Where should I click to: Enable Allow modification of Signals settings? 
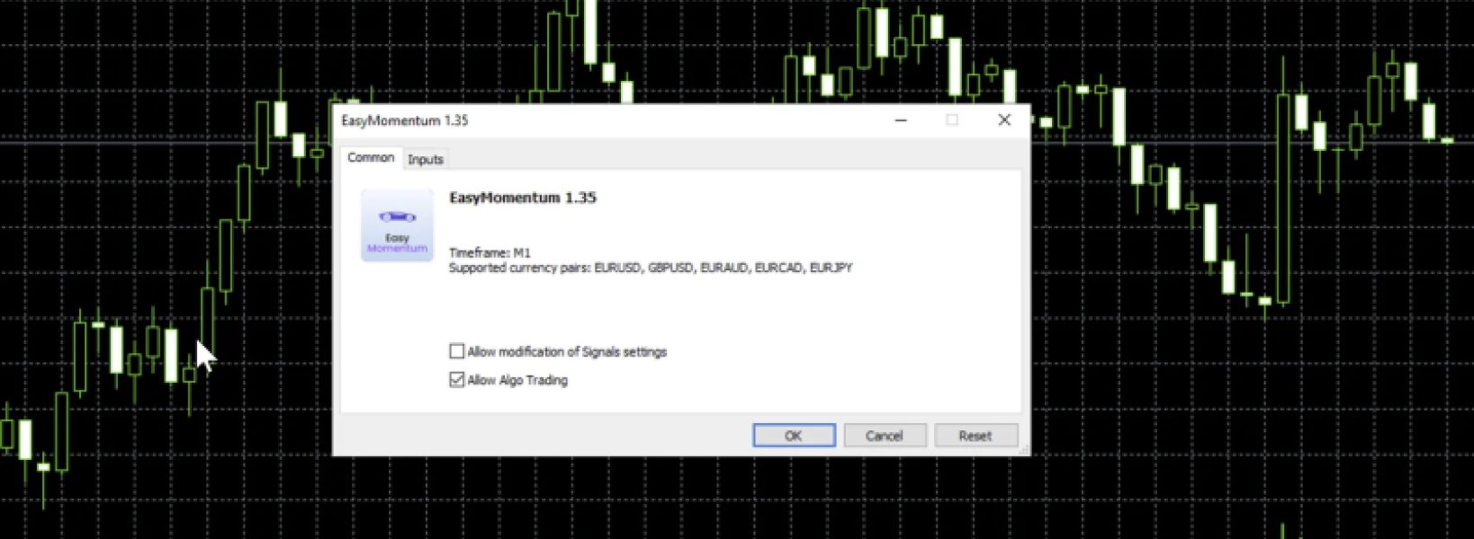pos(457,351)
